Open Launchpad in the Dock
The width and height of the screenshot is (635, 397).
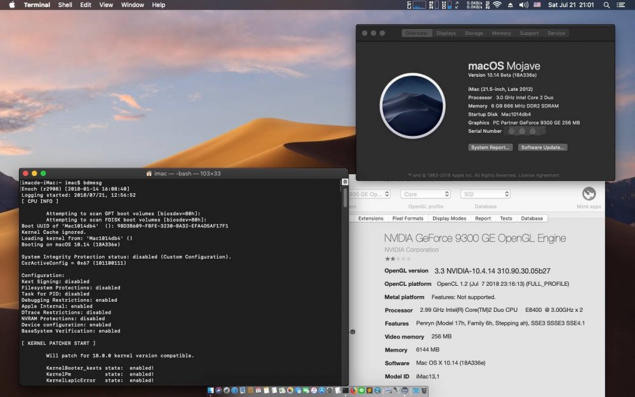point(227,391)
